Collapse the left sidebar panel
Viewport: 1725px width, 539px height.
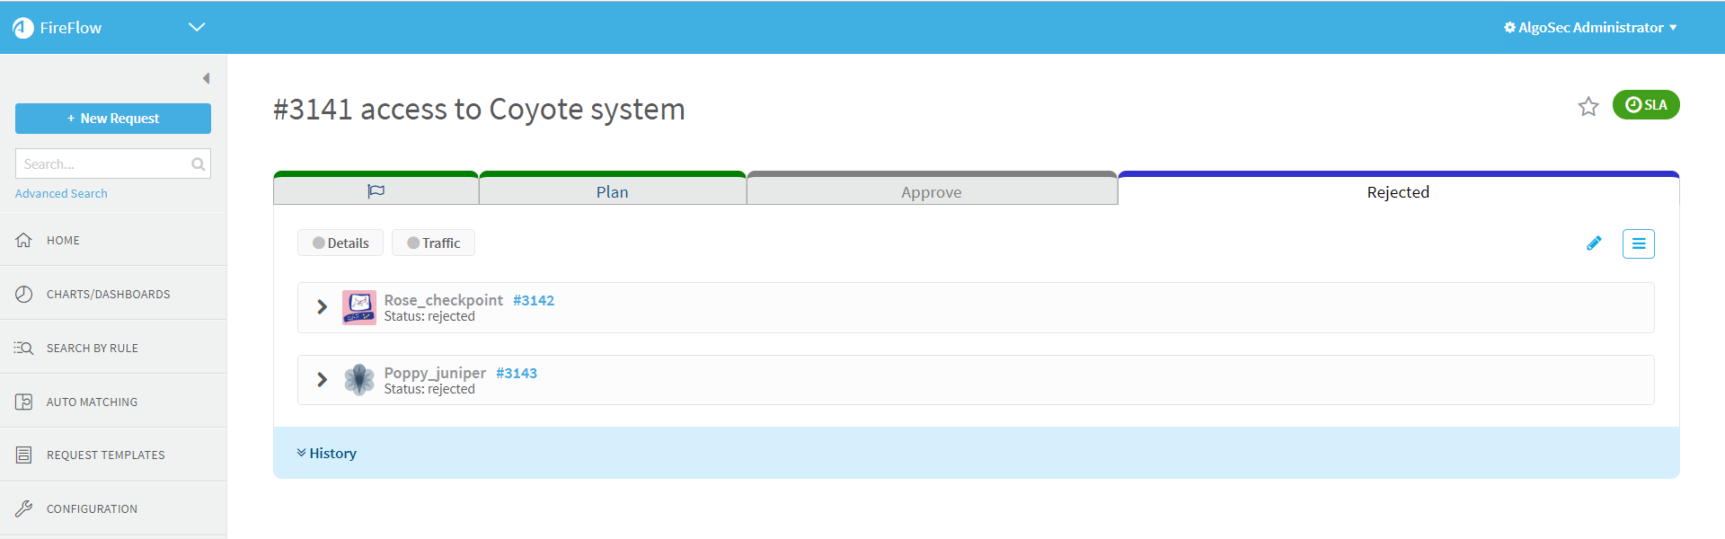point(206,79)
